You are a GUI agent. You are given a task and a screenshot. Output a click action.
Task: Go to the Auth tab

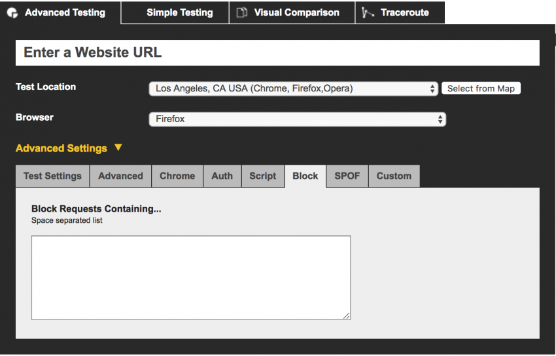(x=222, y=176)
